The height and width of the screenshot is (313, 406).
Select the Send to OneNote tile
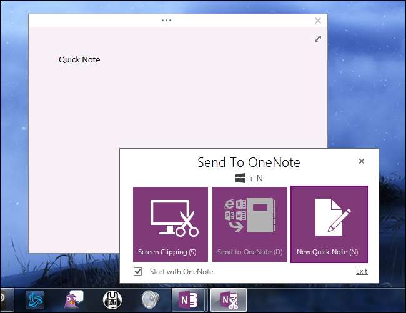(250, 224)
